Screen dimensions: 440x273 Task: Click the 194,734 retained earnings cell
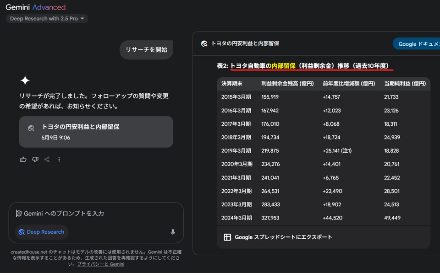(x=270, y=138)
